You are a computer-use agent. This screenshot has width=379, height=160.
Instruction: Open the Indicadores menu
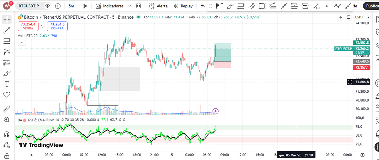(110, 6)
